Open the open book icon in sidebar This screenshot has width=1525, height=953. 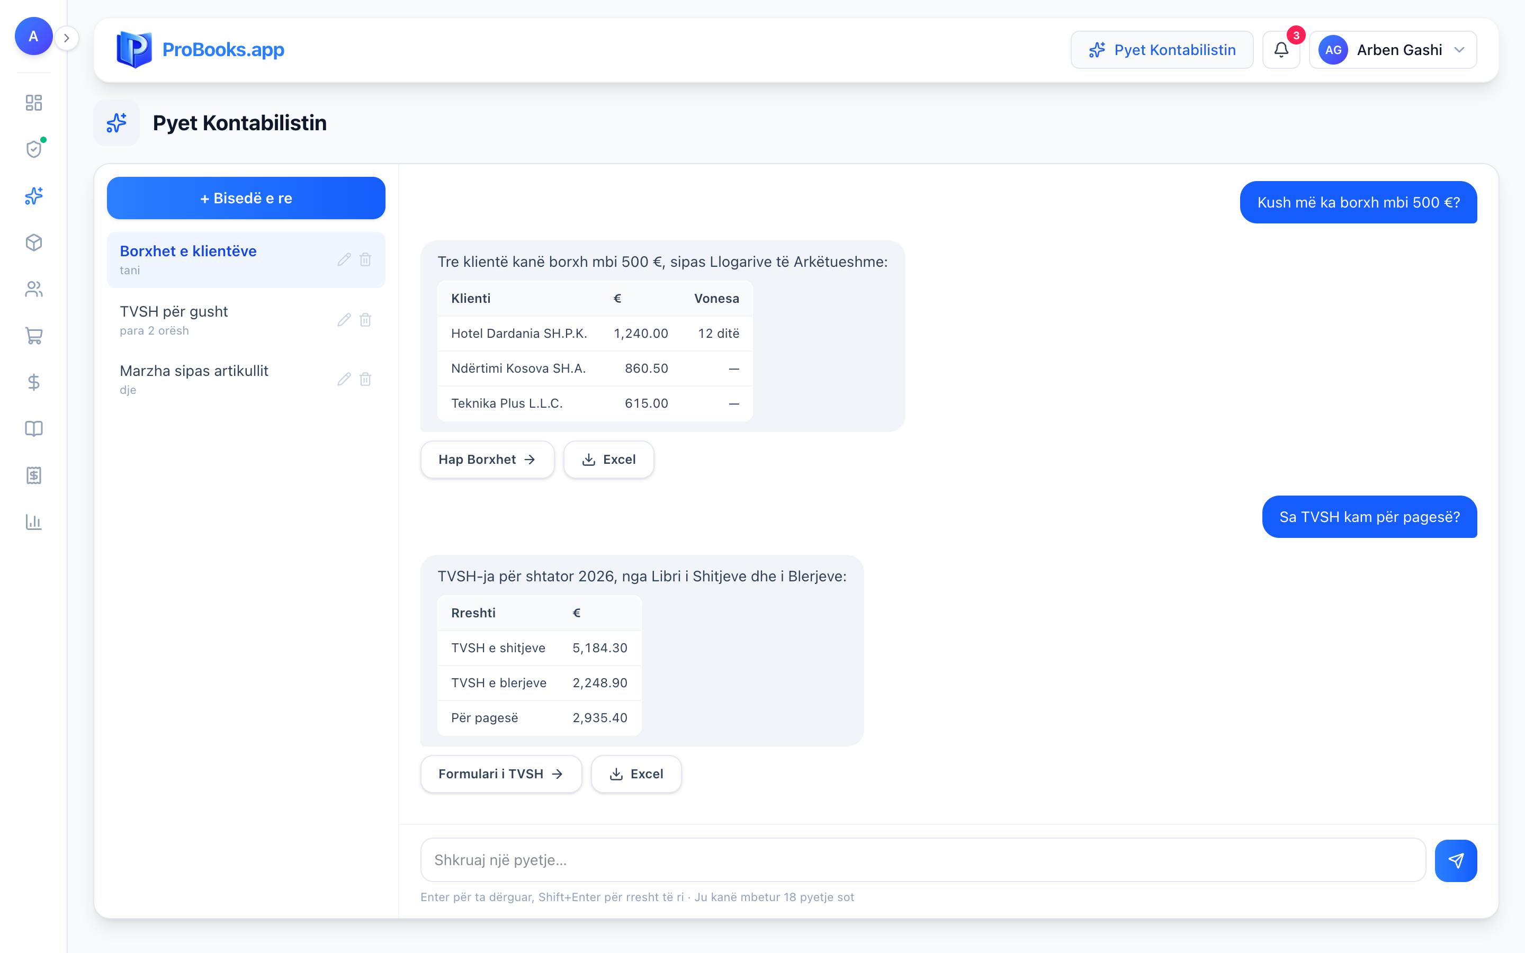click(33, 429)
